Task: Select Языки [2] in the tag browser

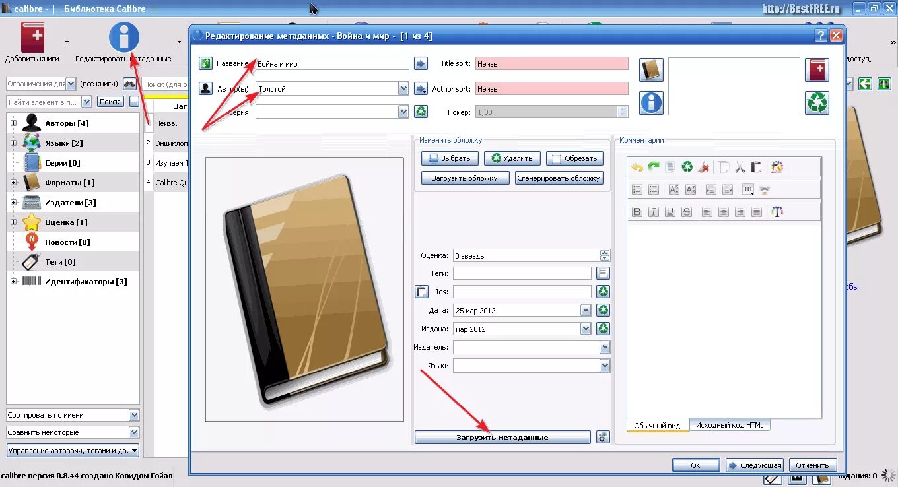Action: pos(64,143)
